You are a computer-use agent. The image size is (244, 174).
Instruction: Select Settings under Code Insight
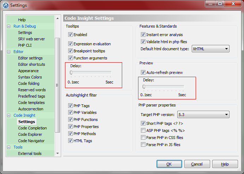coord(26,122)
